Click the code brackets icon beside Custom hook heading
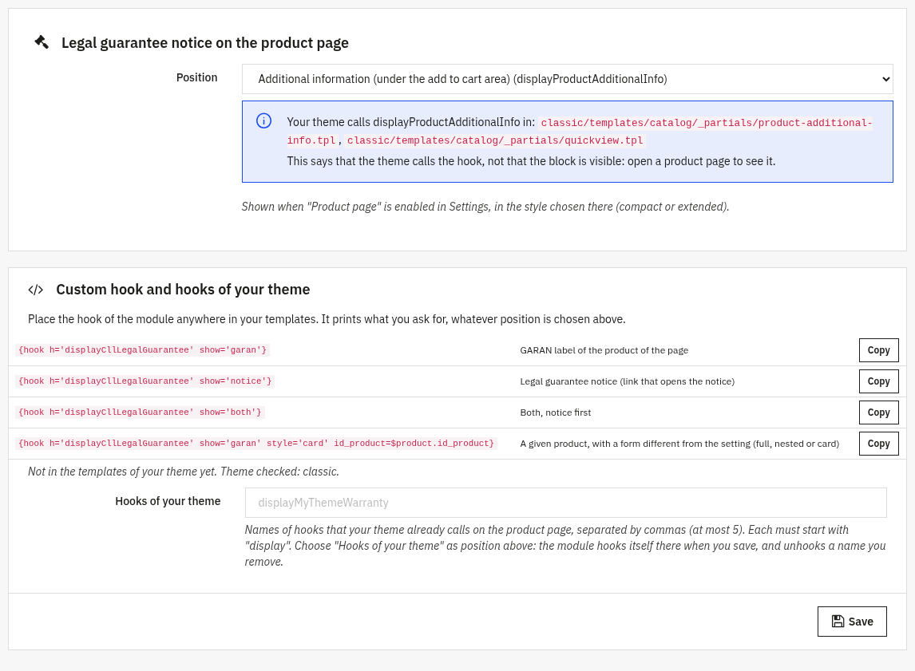915x671 pixels. (x=36, y=290)
